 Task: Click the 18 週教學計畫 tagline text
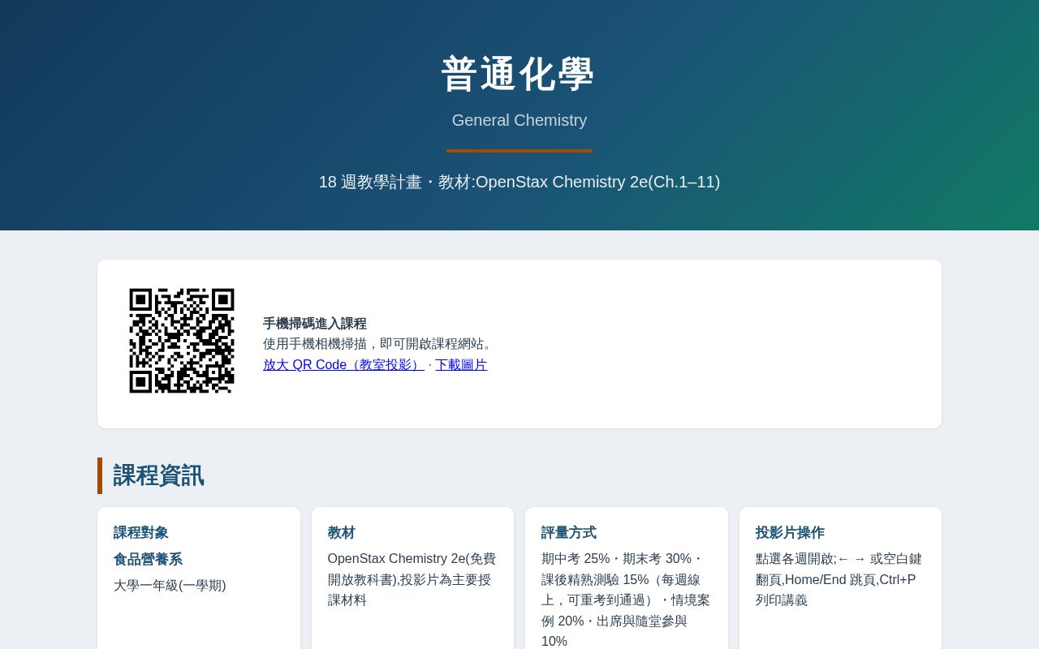519,182
